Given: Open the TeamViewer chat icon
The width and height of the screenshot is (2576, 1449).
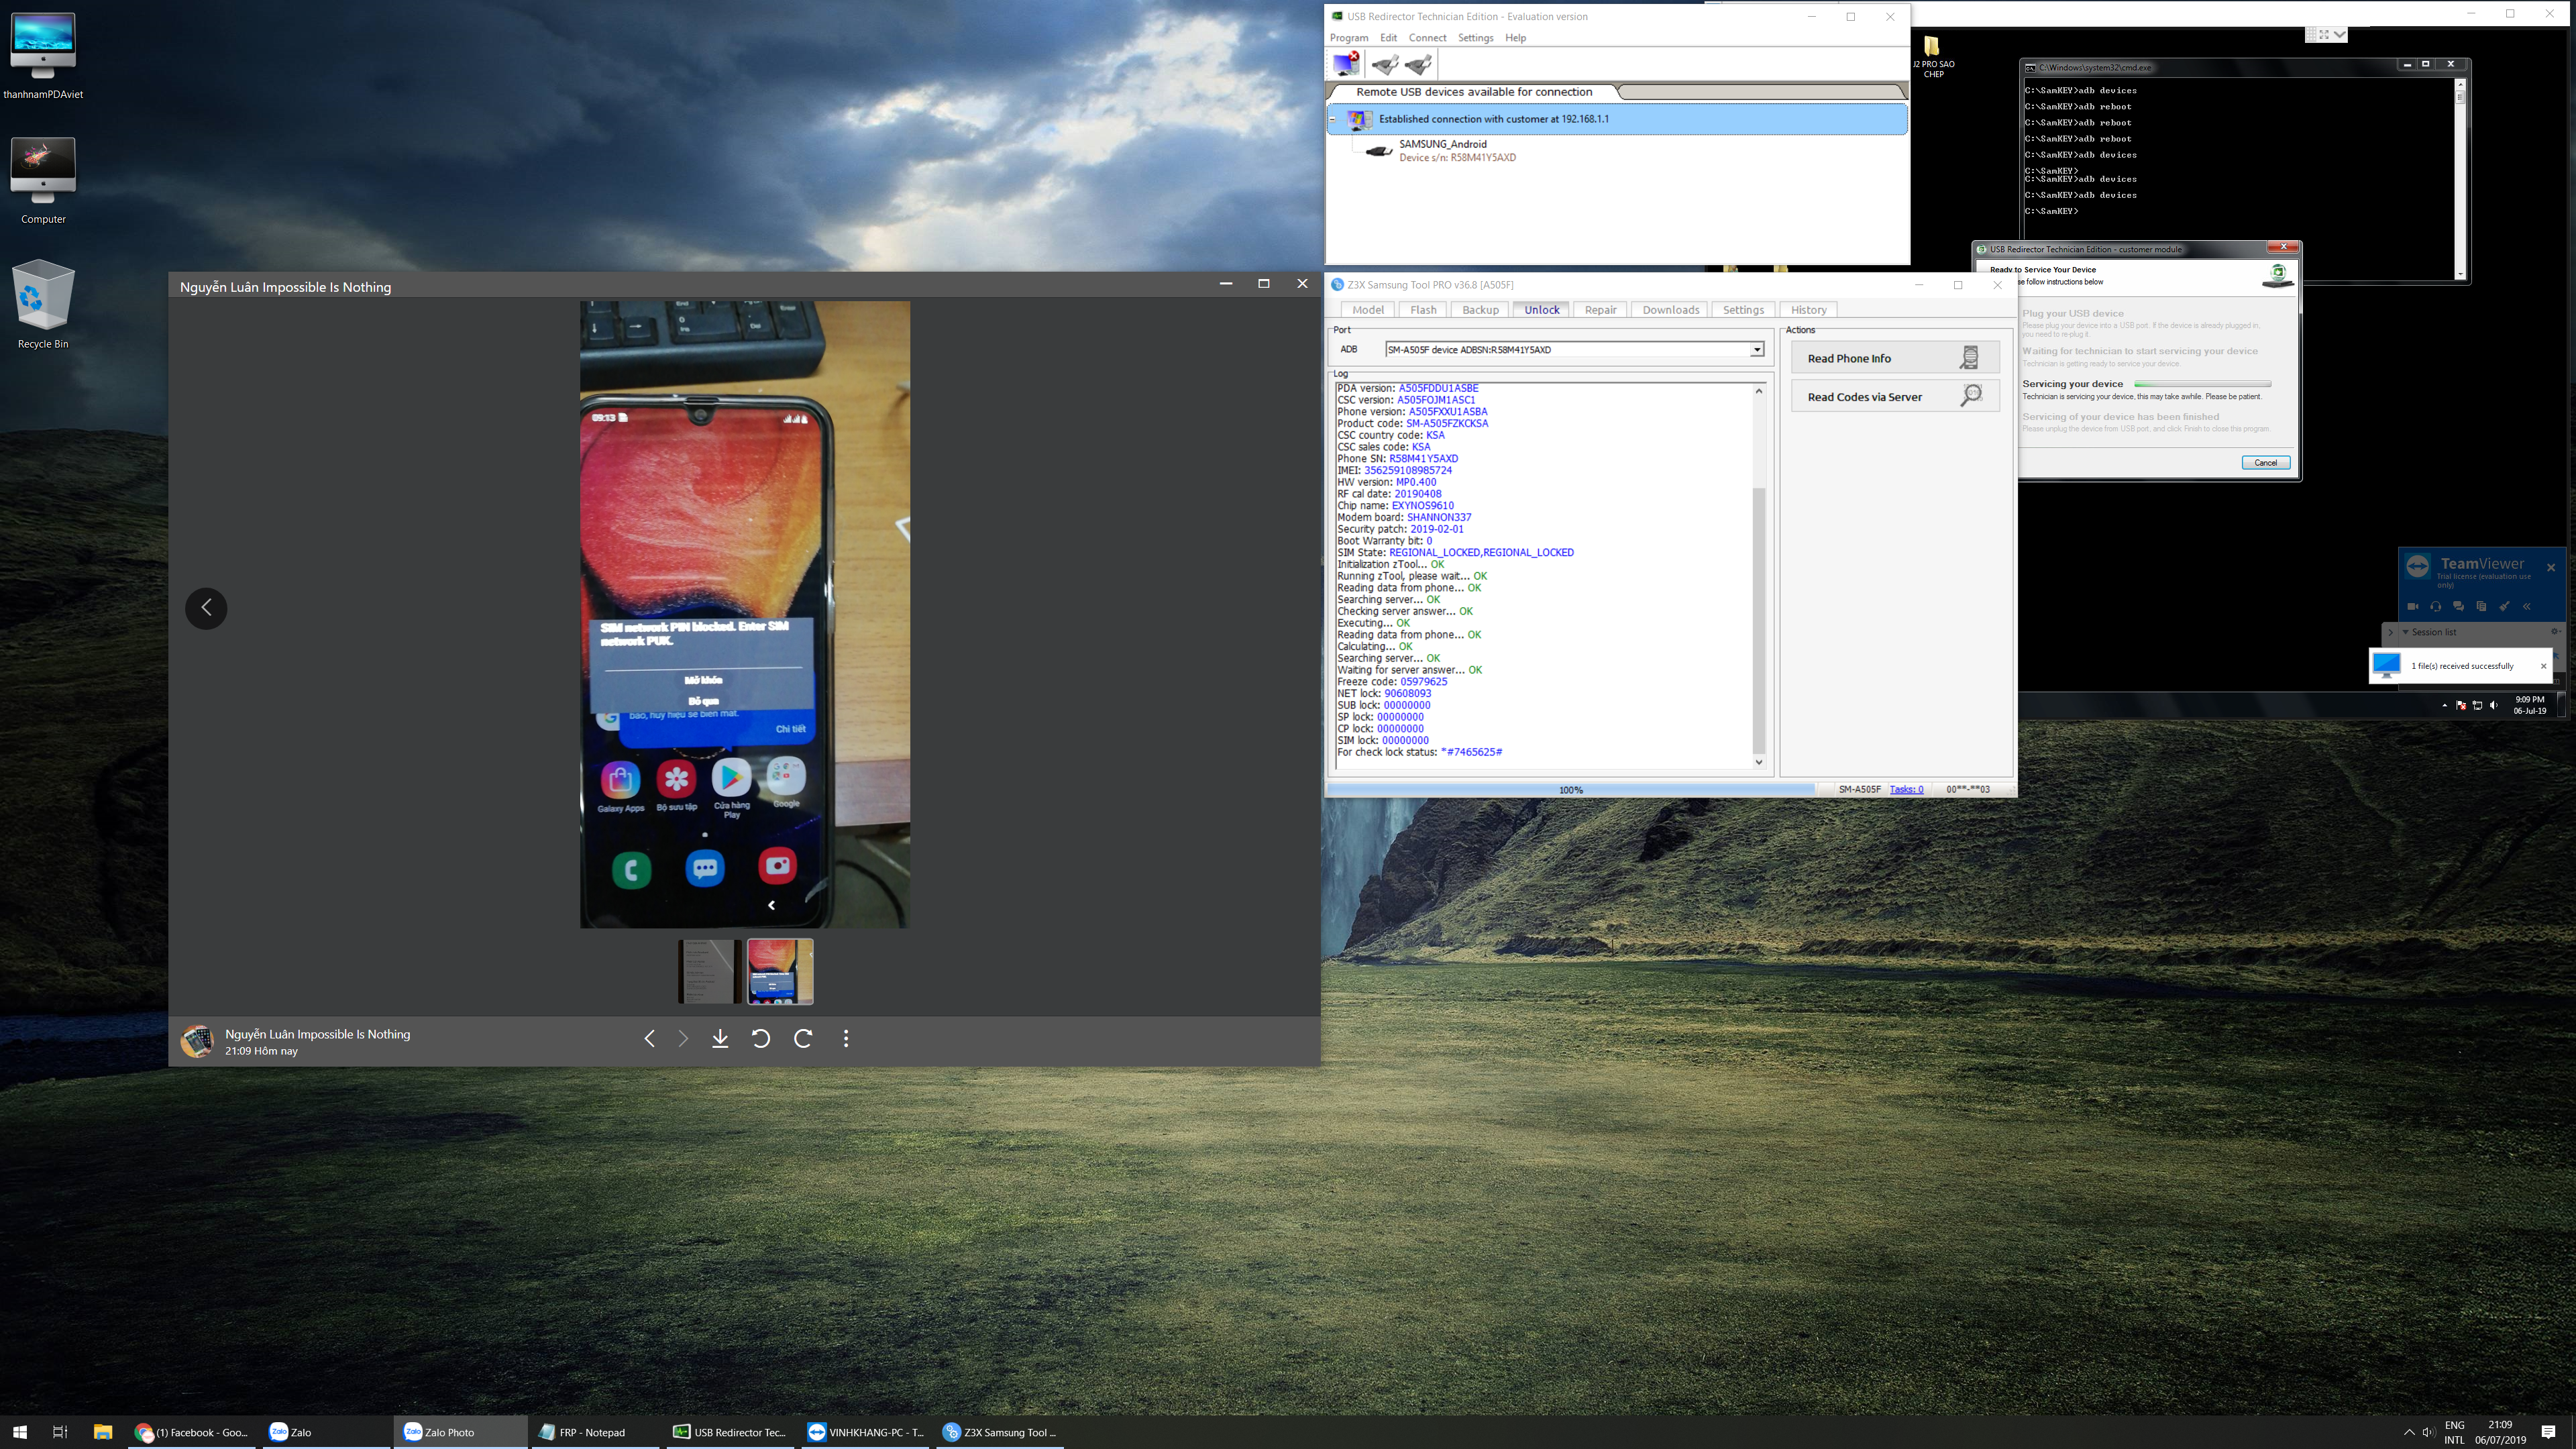Looking at the screenshot, I should point(2459,606).
